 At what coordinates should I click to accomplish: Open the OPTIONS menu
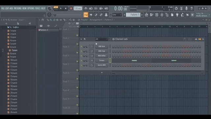click(x=31, y=8)
